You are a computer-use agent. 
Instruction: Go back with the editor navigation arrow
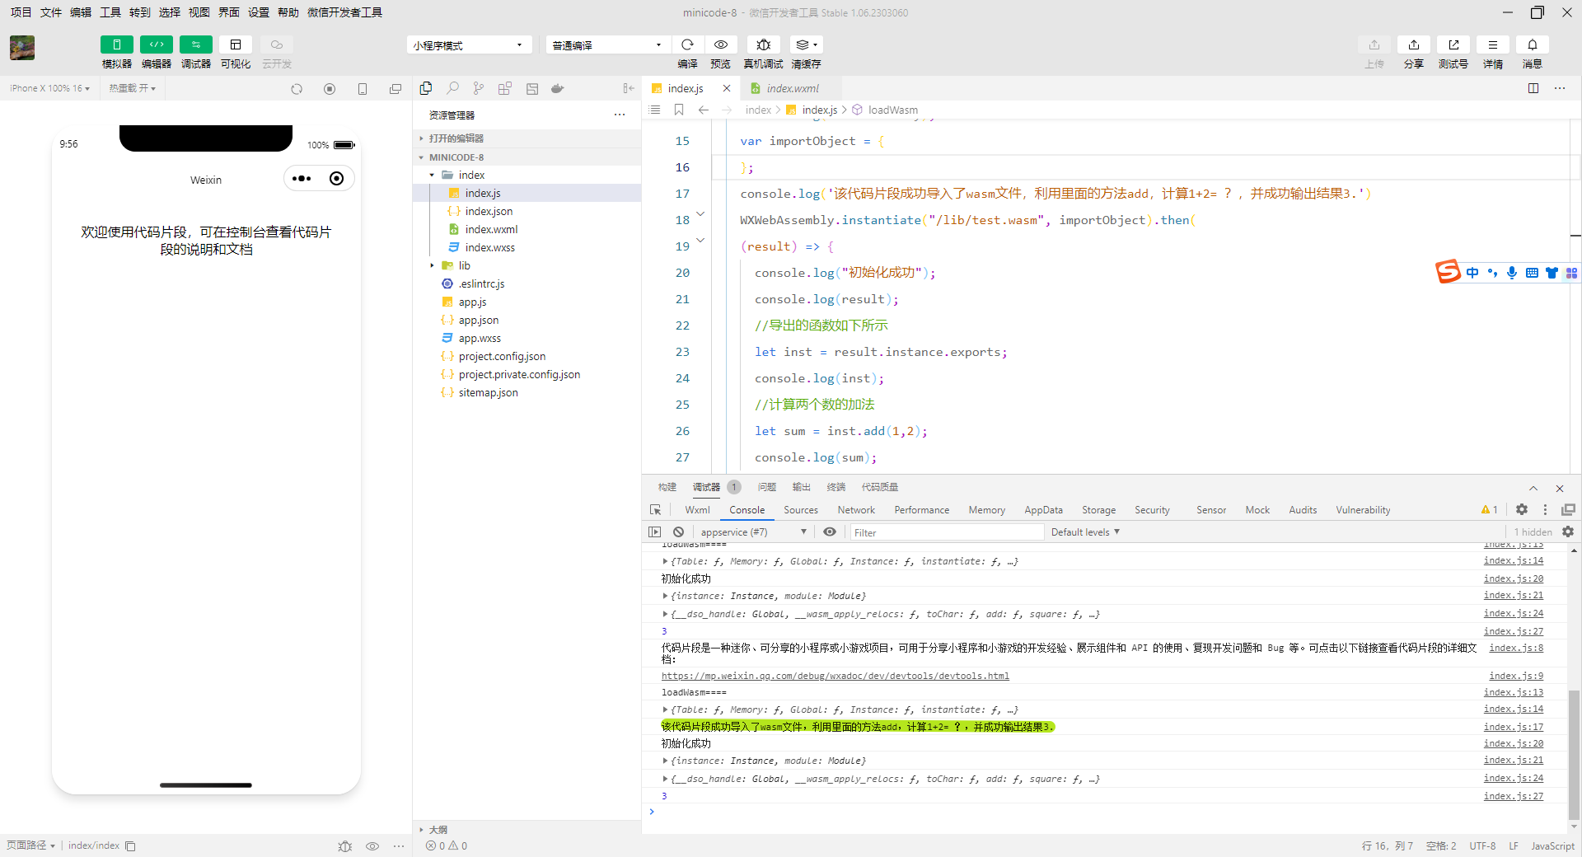pos(703,110)
